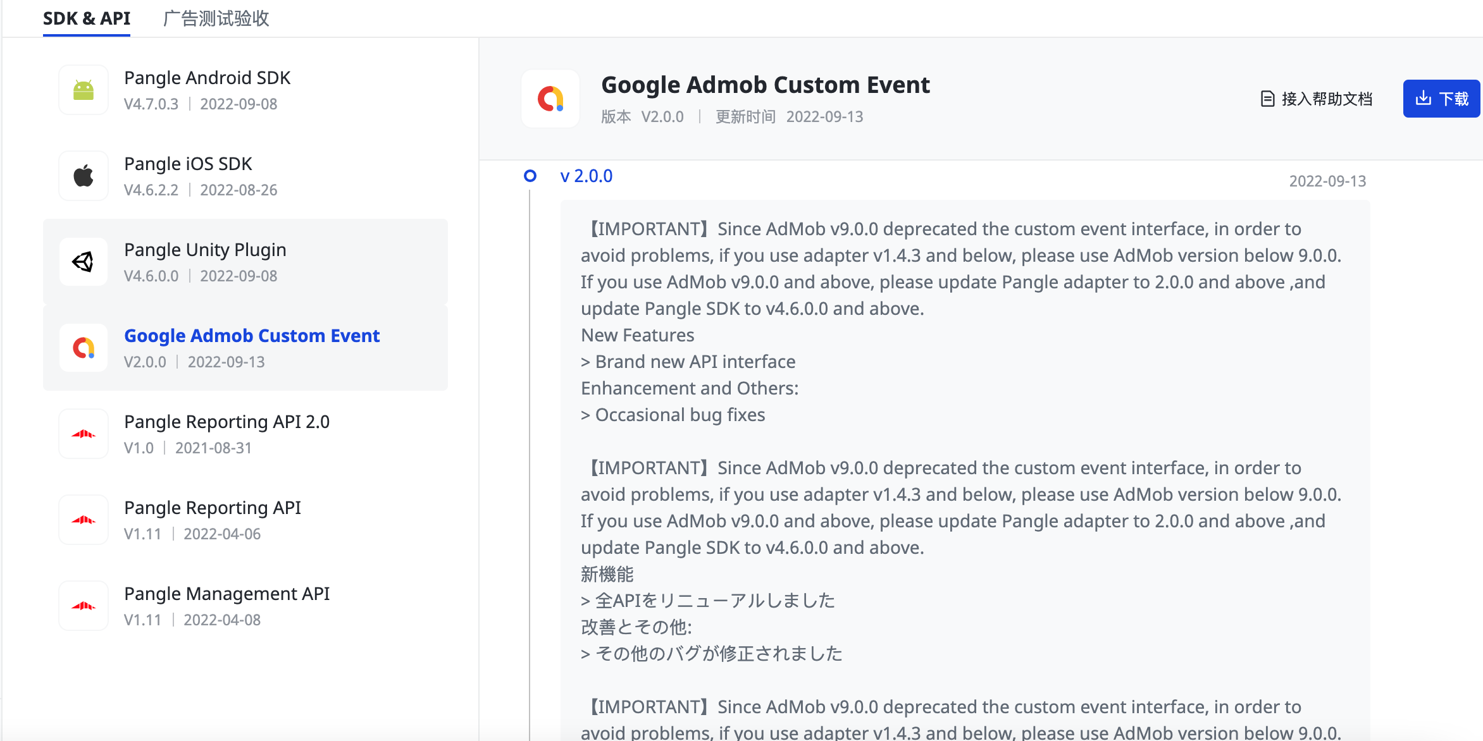Screen dimensions: 1483x741
Task: Open Pangle Reporting API 2.0 entry
Action: [x=245, y=434]
